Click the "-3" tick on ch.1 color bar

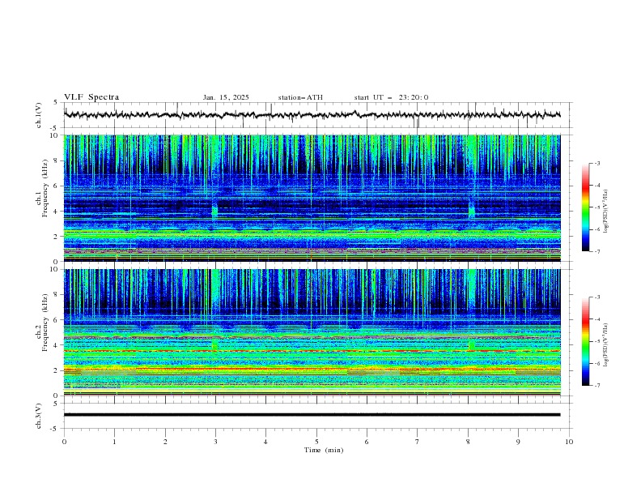point(597,163)
